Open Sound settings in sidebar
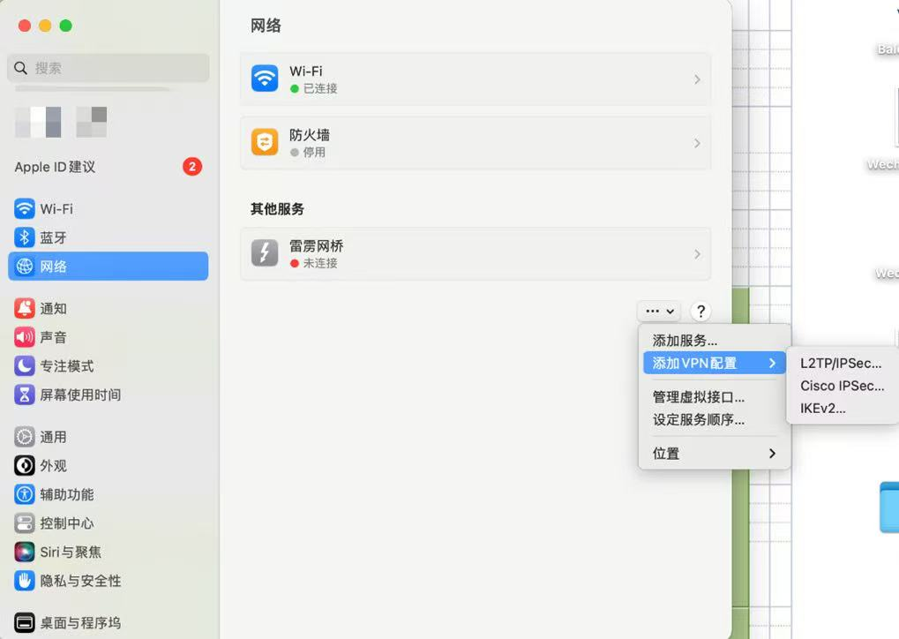The height and width of the screenshot is (639, 899). click(x=25, y=337)
